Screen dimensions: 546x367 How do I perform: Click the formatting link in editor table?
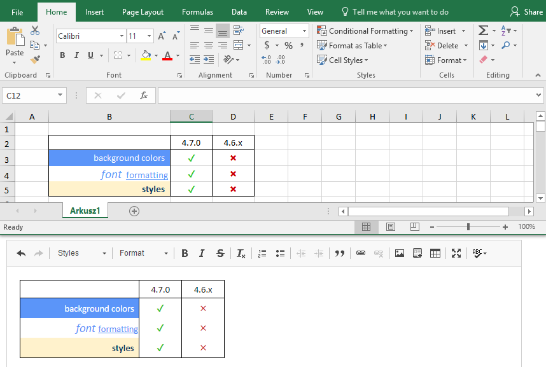pos(118,329)
